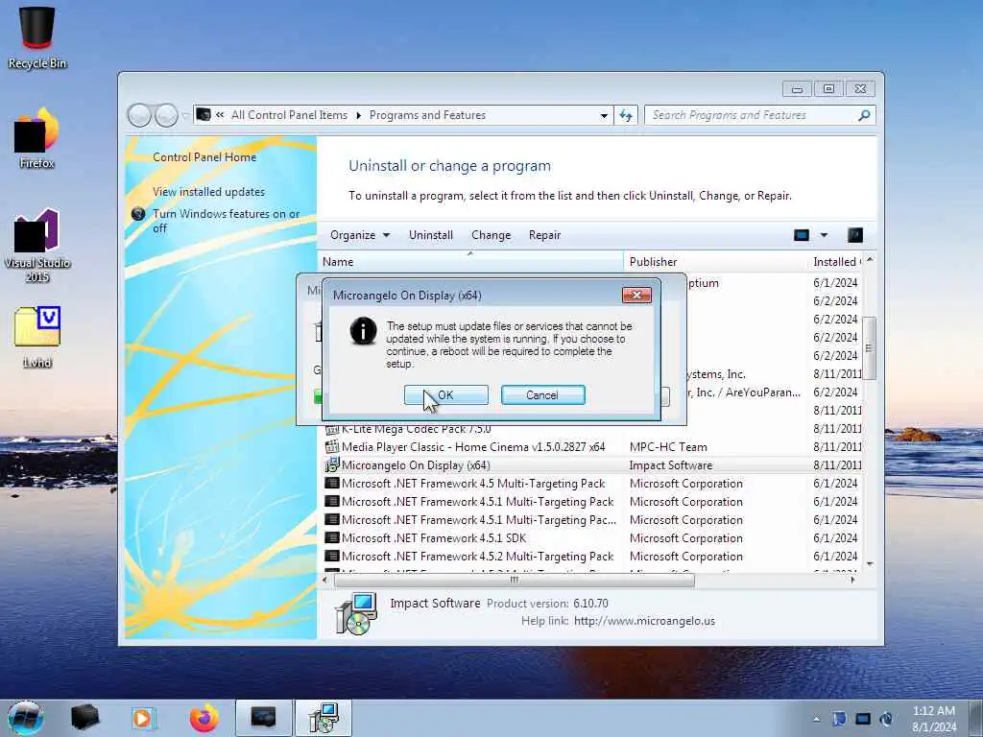Sort by the Publisher column header
The width and height of the screenshot is (983, 737).
click(x=715, y=261)
